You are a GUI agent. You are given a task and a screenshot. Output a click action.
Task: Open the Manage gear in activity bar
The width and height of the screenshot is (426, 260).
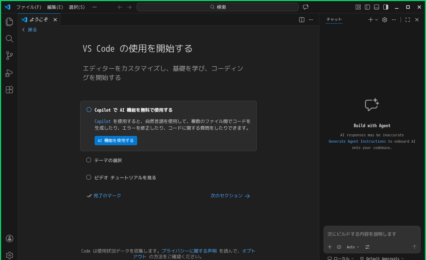10,255
